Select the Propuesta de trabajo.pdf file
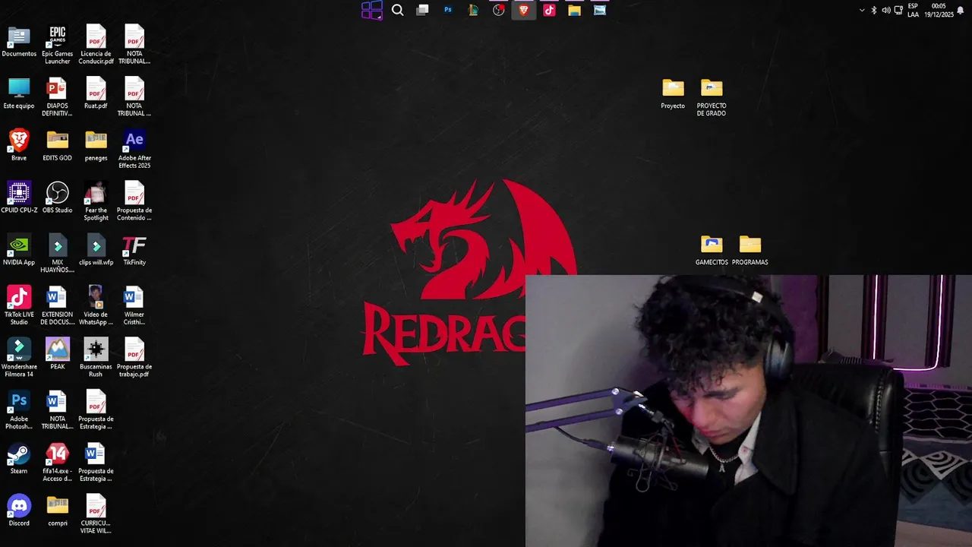Screen dimensions: 972x547 pyautogui.click(x=134, y=358)
